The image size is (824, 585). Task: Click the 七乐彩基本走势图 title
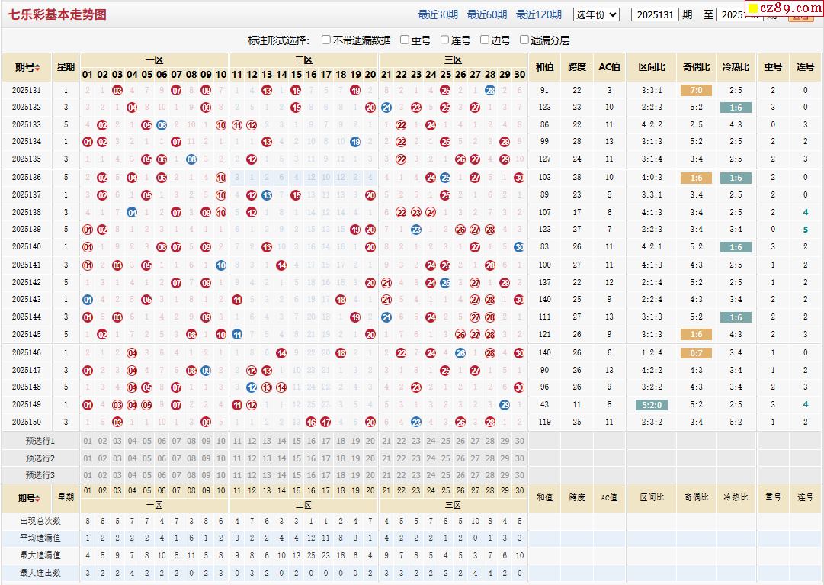57,14
